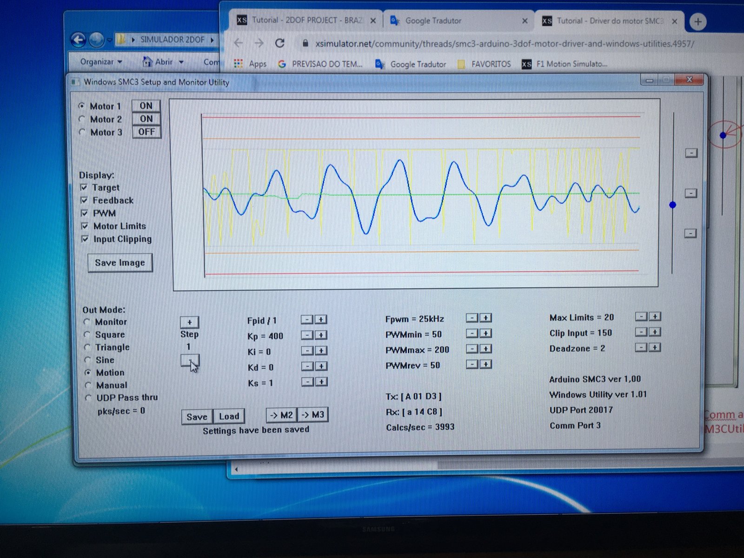Toggle the Motor 3 OFF button
Viewport: 744px width, 558px height.
[x=146, y=132]
